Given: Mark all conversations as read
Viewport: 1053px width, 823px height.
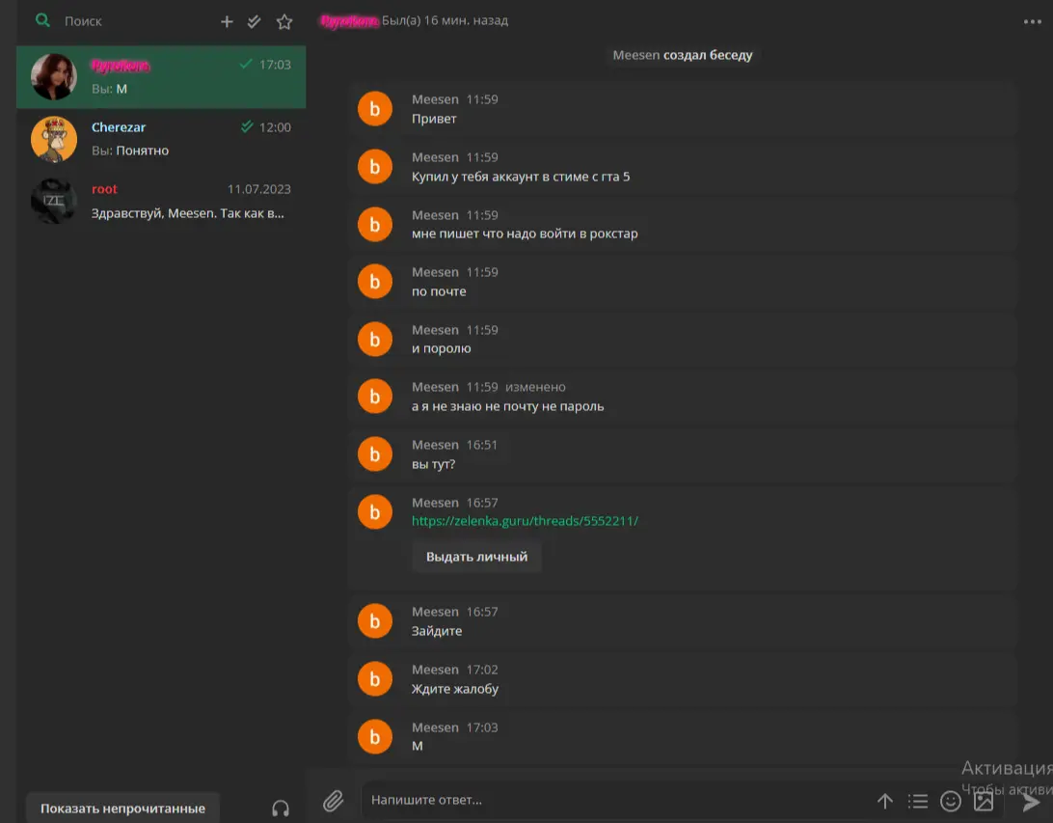Looking at the screenshot, I should 255,21.
